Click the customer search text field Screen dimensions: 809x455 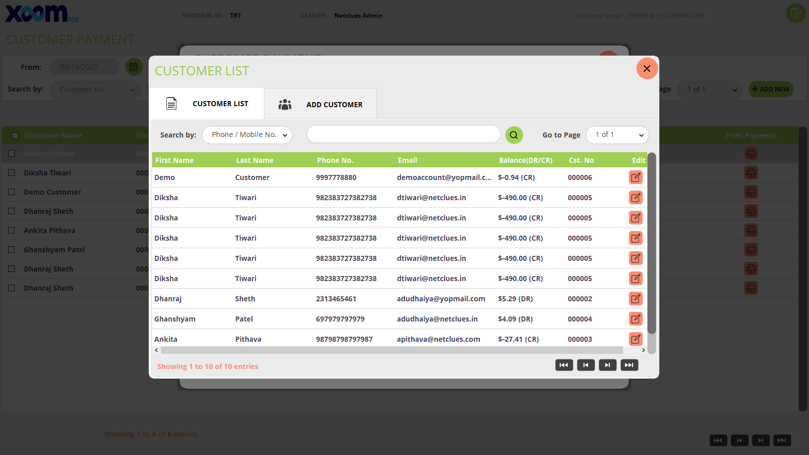tap(403, 134)
